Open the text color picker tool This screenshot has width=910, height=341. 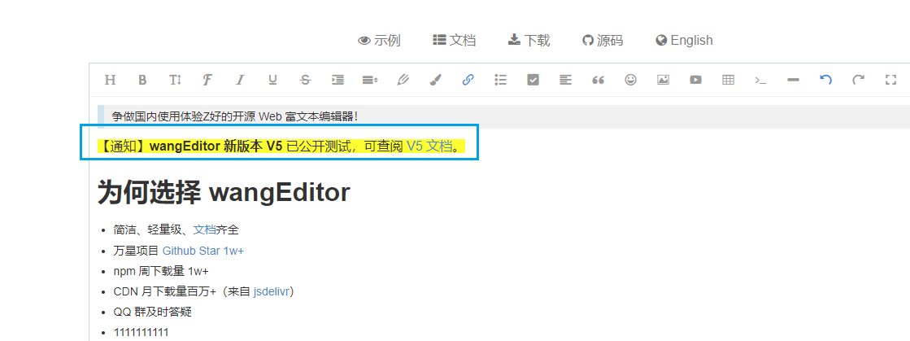coord(403,81)
